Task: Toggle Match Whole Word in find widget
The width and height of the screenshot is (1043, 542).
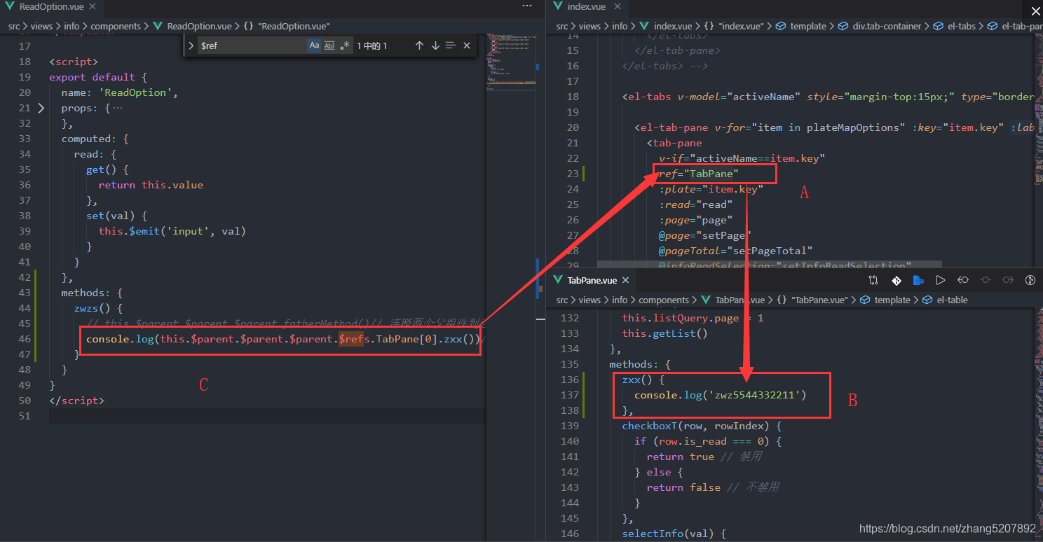Action: click(329, 46)
